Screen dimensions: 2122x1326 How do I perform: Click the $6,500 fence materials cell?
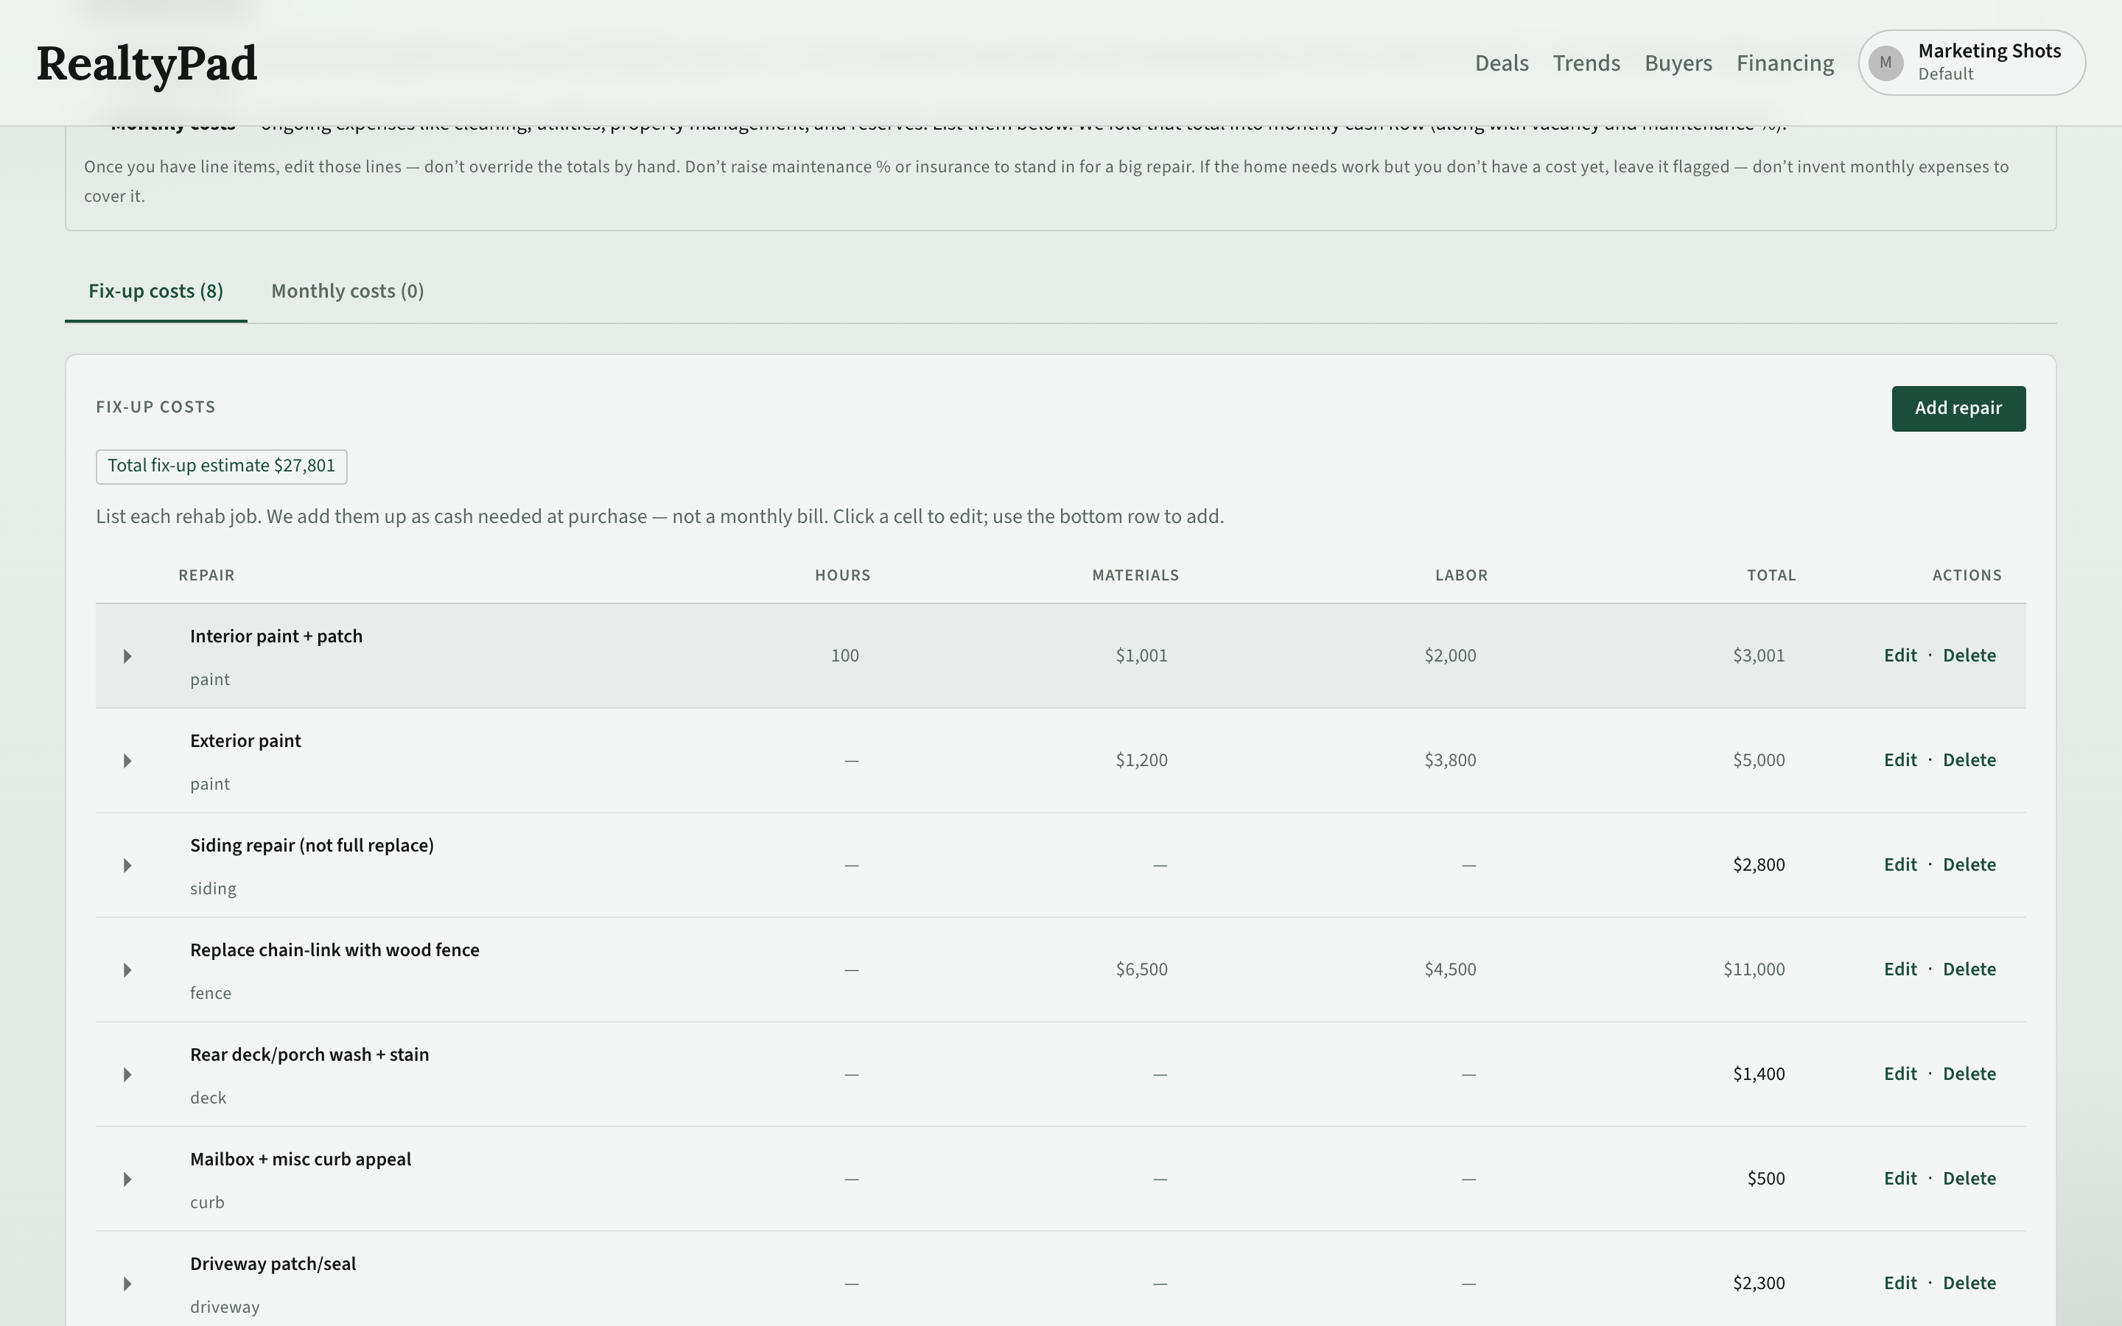1141,969
